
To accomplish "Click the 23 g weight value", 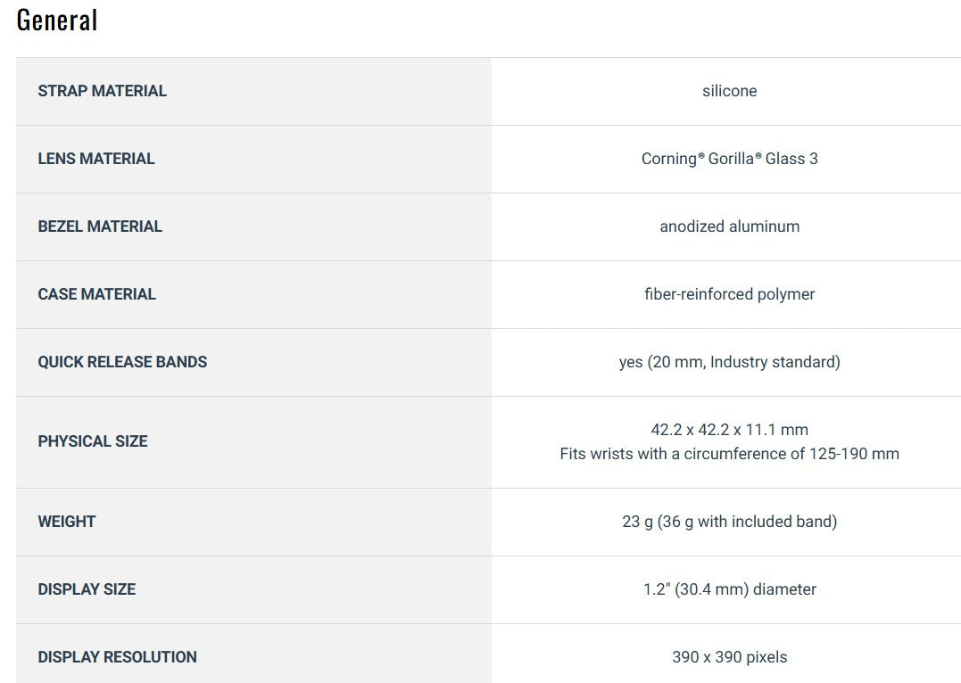I will [x=729, y=522].
